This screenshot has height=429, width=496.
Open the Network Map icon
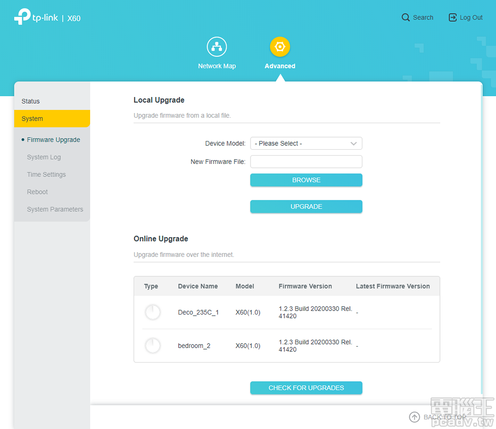(217, 47)
